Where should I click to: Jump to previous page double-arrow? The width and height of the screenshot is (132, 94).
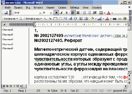[129, 76]
